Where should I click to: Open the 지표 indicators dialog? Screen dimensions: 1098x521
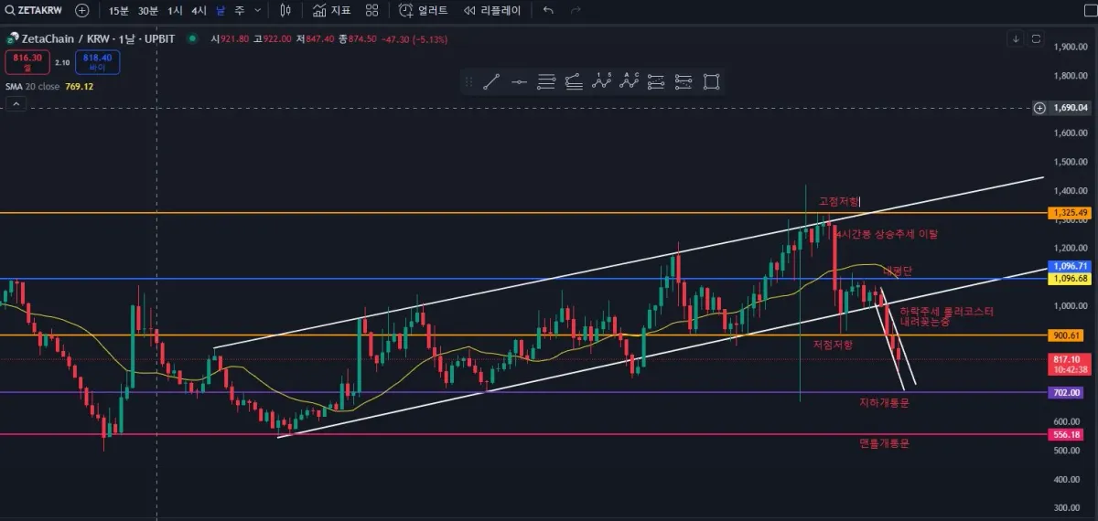point(331,10)
